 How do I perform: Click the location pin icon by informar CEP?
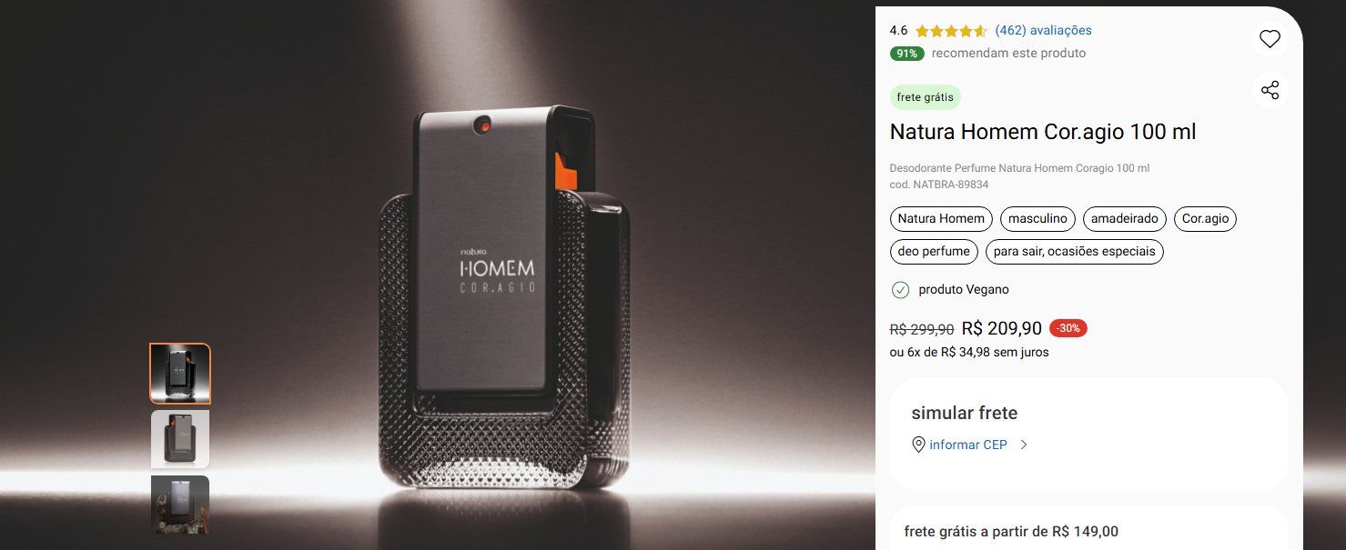[918, 445]
